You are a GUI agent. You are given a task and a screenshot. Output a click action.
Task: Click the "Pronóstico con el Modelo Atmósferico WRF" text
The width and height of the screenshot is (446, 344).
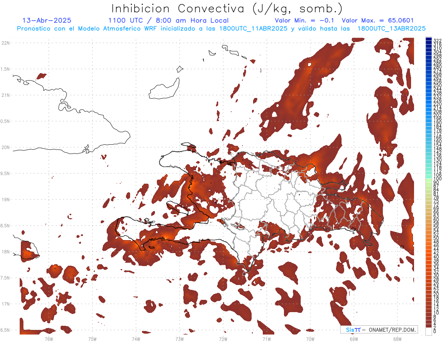[x=87, y=29]
